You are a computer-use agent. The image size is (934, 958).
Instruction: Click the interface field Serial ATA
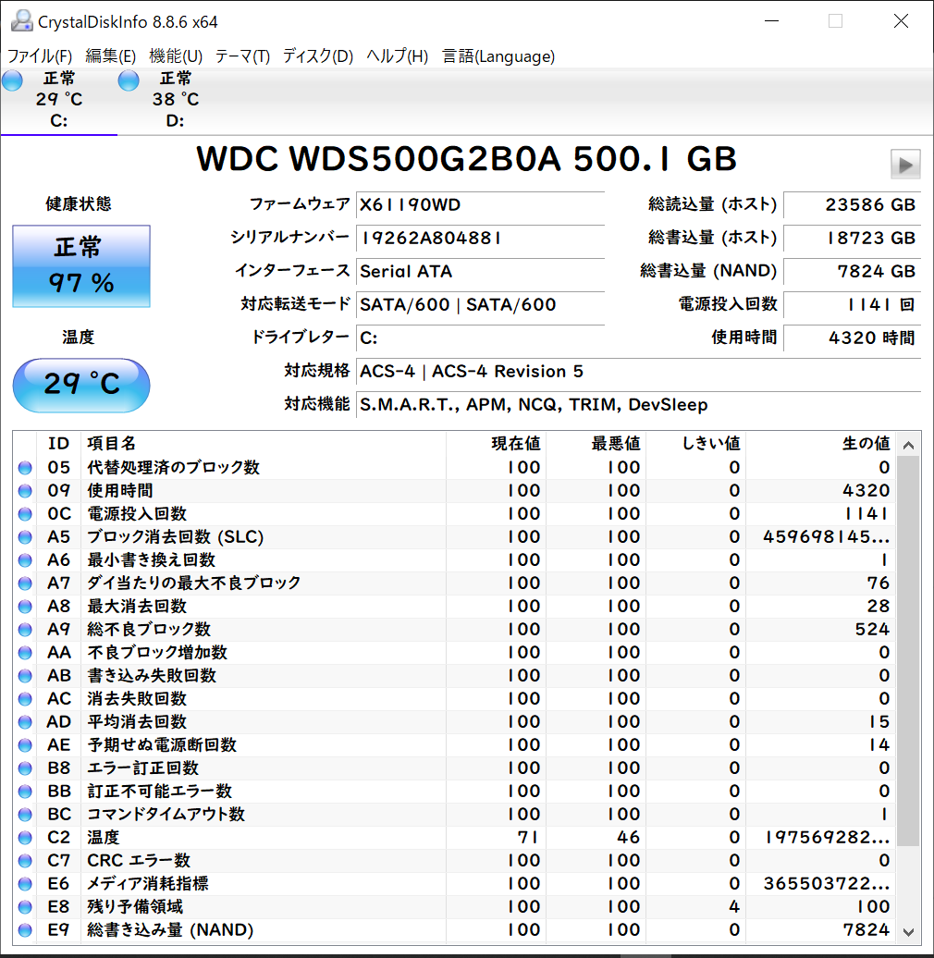(x=480, y=271)
